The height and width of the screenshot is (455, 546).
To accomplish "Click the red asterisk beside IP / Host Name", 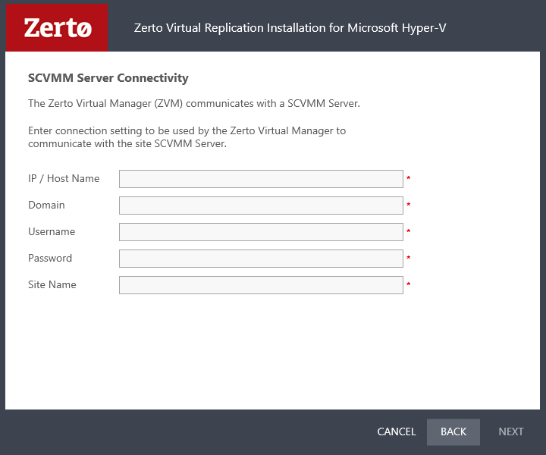I will pos(409,178).
